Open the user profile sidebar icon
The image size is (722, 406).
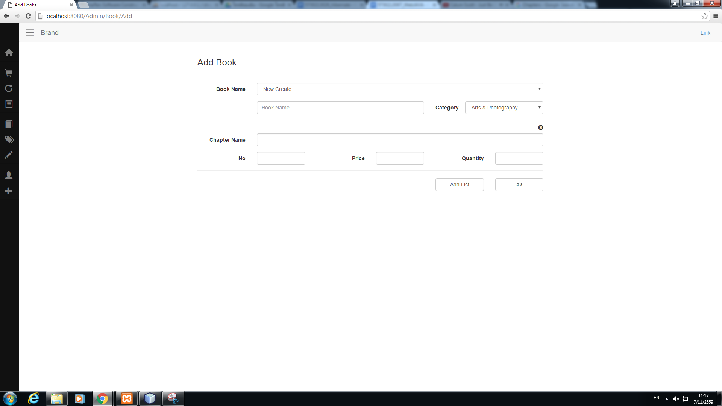pos(9,176)
